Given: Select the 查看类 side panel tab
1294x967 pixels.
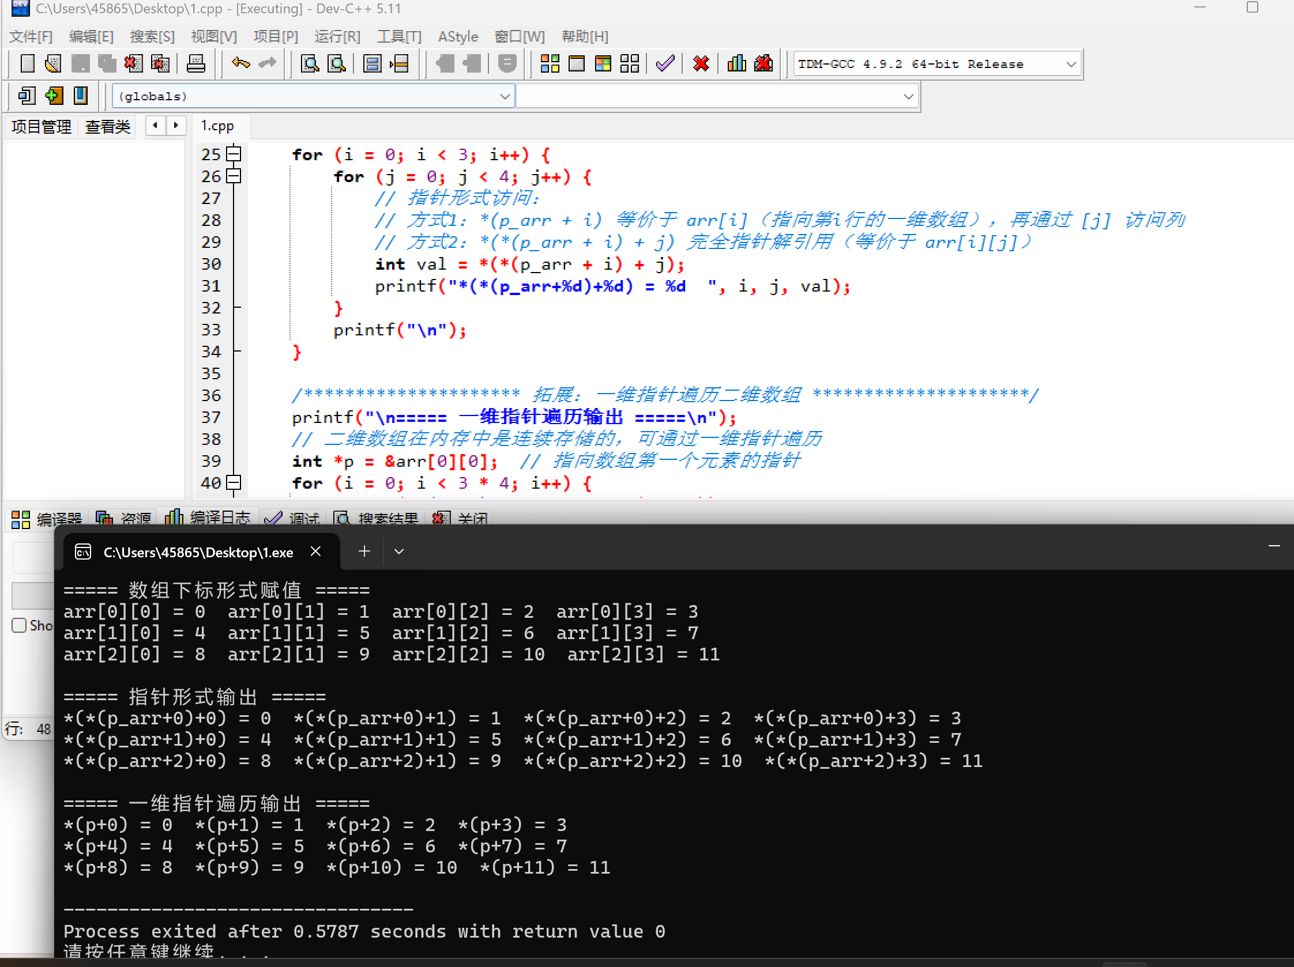Looking at the screenshot, I should [108, 126].
